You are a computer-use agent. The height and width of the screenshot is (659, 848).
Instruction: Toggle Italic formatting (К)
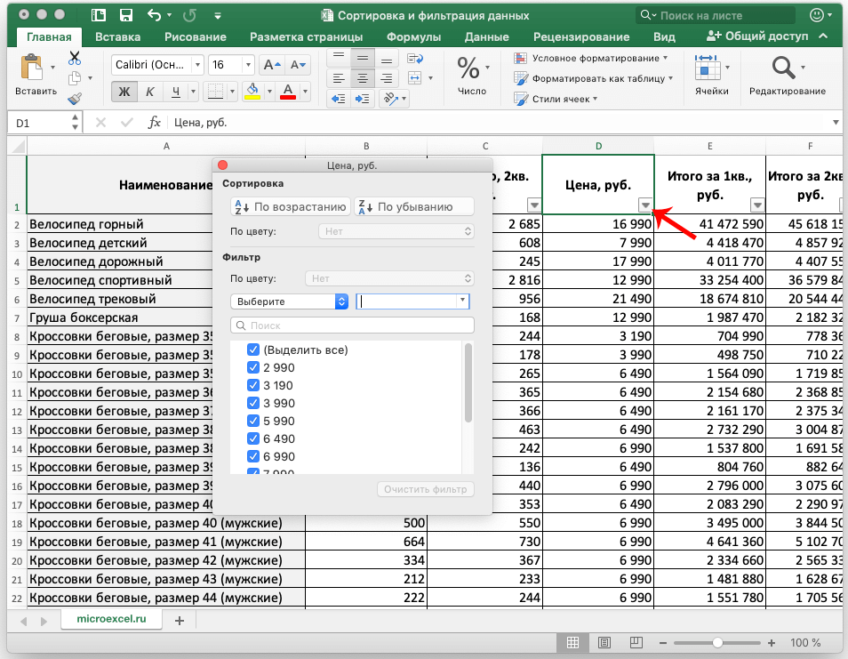[150, 92]
